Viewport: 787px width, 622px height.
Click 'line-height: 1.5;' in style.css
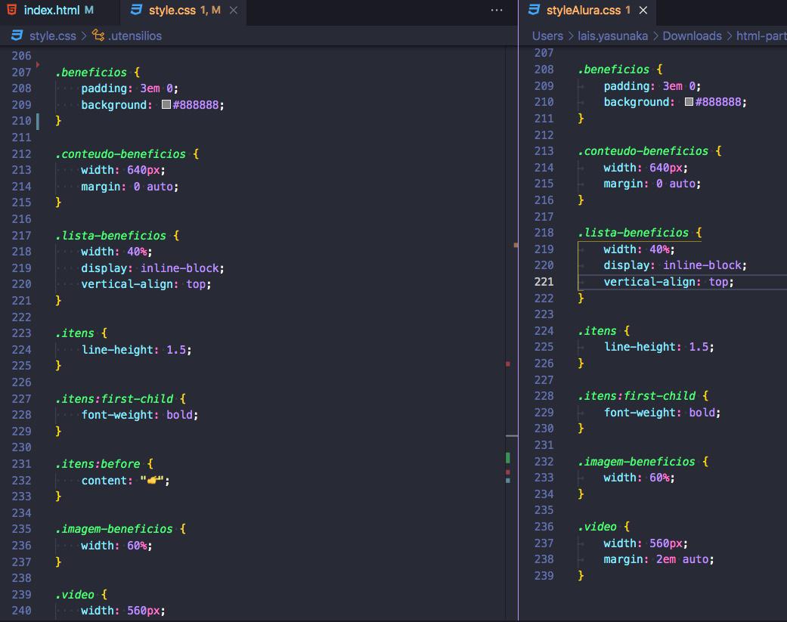click(137, 350)
